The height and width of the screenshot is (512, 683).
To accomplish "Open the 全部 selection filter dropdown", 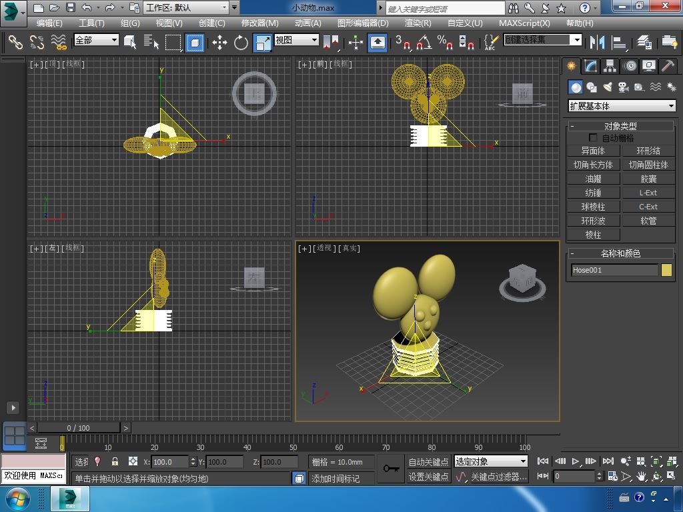I will coord(96,40).
